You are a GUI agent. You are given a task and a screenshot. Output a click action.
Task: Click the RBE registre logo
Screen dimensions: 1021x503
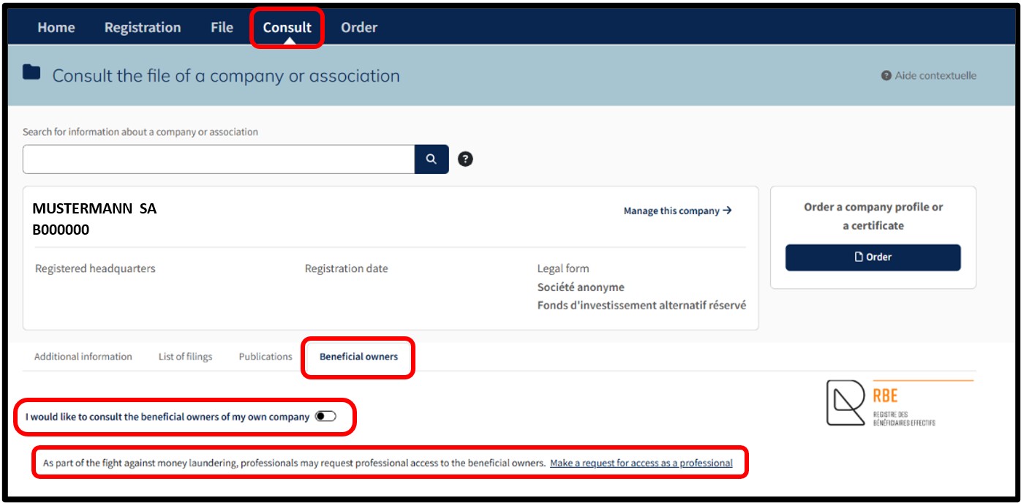900,402
